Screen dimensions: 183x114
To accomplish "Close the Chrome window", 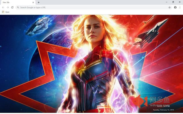I will pos(180,2).
